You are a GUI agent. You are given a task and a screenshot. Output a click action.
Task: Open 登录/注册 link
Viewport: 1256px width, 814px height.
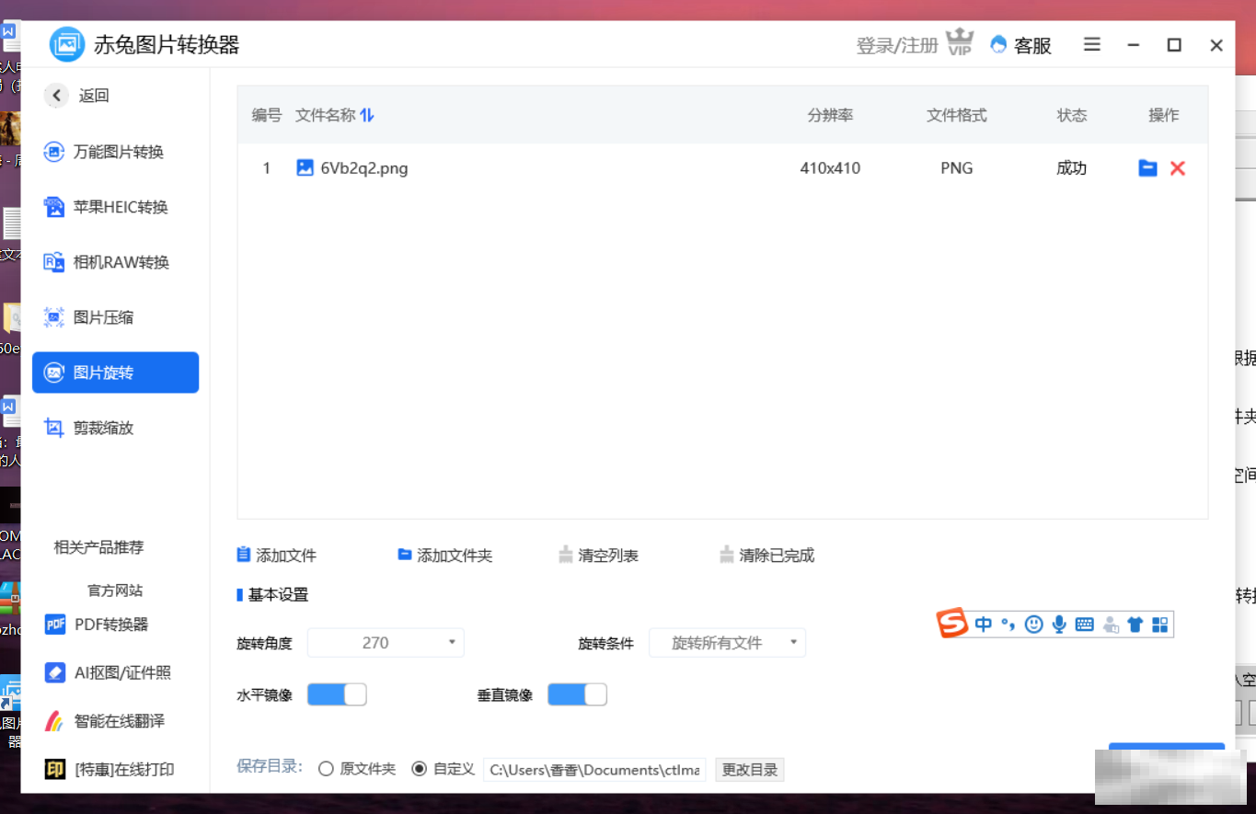(897, 45)
